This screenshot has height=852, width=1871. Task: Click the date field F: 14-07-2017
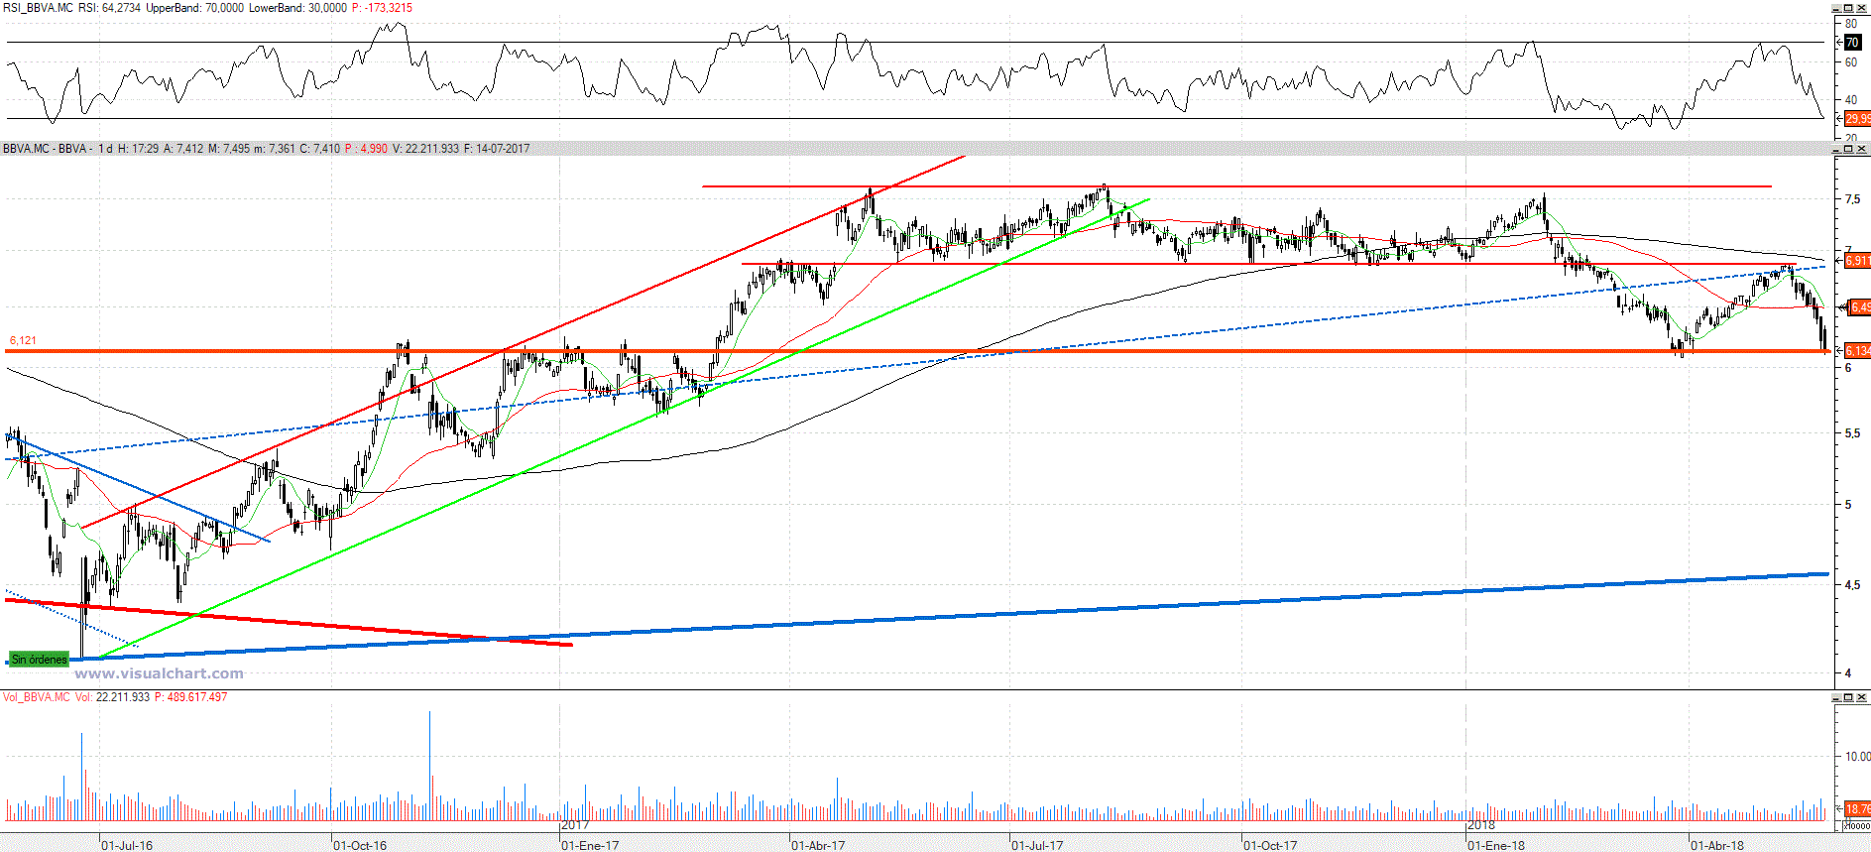[497, 149]
